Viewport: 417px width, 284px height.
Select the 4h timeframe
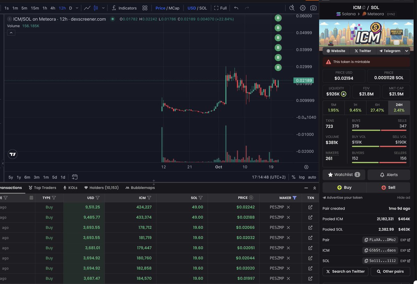coord(53,8)
